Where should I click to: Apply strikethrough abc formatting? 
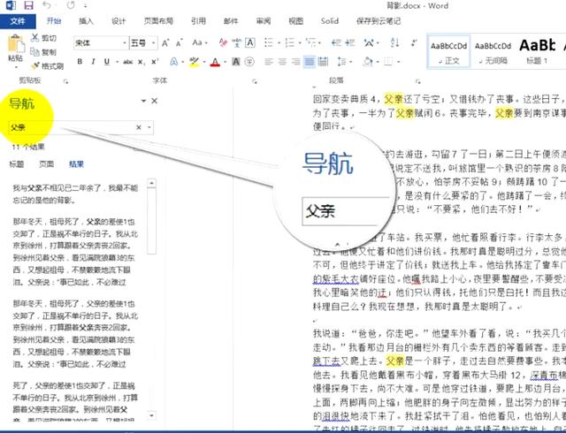(127, 62)
